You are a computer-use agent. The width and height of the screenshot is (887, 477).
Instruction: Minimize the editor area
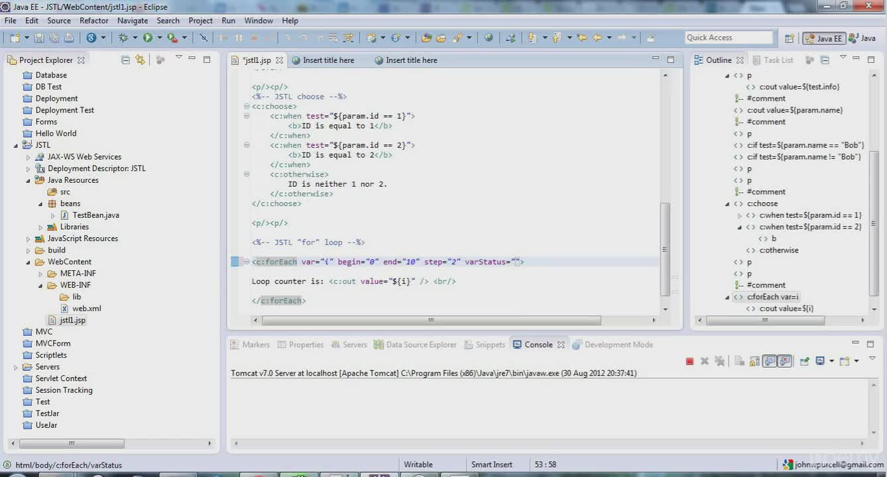point(655,59)
